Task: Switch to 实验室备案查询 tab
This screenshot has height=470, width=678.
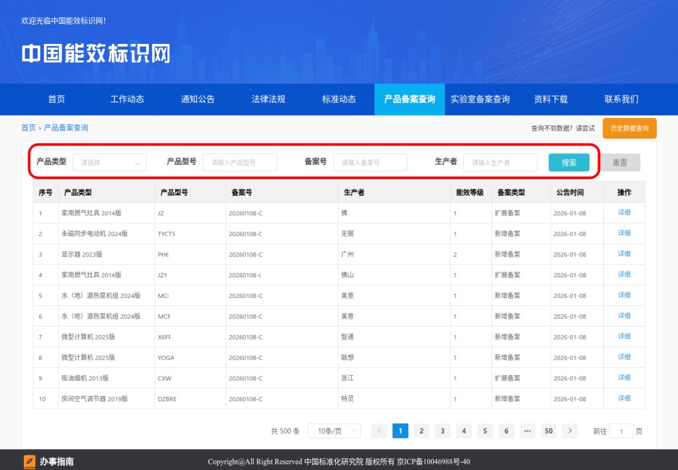Action: pyautogui.click(x=480, y=99)
